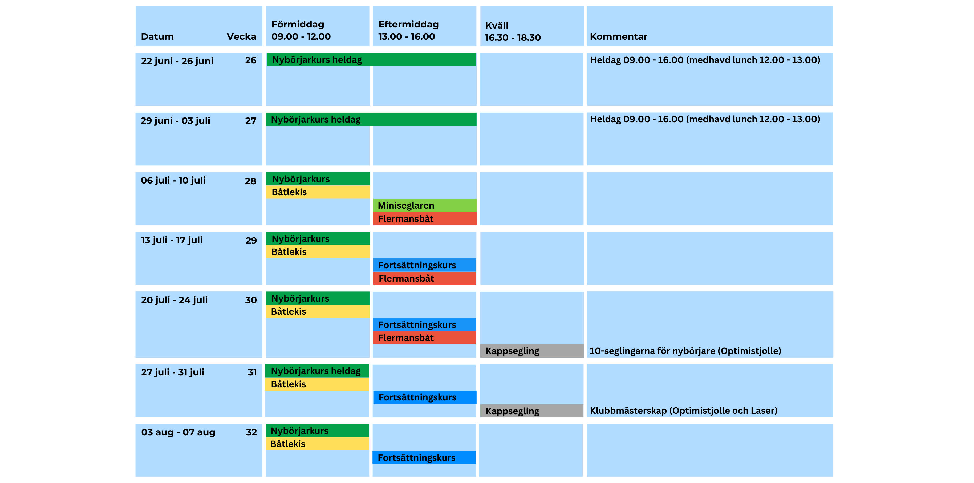
Task: Click the Fortsättningskurs block in week 32
Action: click(x=424, y=458)
